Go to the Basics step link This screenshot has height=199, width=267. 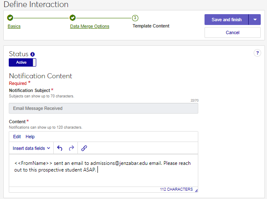[14, 26]
